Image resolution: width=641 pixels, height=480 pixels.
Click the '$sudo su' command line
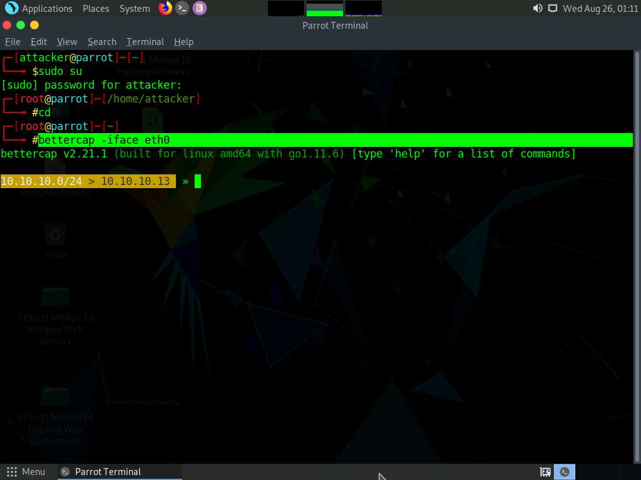tap(57, 71)
